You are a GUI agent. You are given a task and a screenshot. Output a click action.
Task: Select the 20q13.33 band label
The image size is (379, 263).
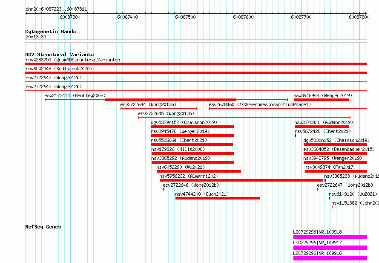[36, 37]
